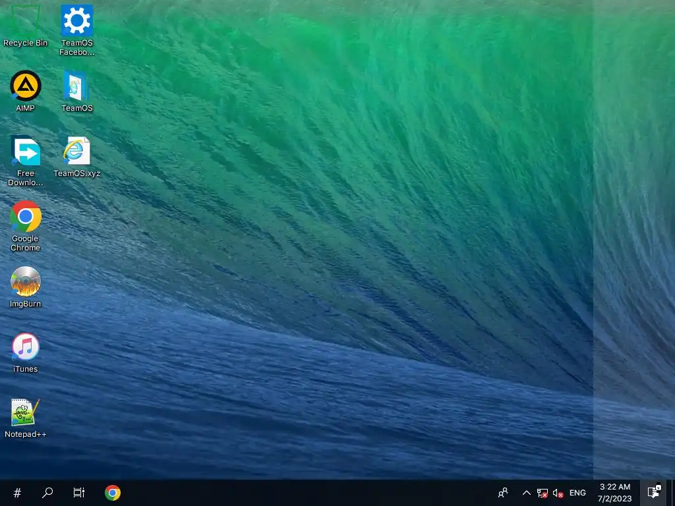Image resolution: width=675 pixels, height=506 pixels.
Task: Open the People tray icon
Action: coord(503,493)
